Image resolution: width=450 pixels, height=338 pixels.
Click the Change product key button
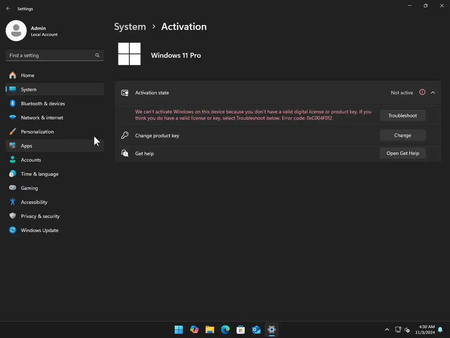(403, 135)
